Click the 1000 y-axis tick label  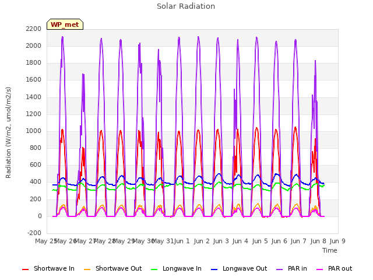(x=34, y=131)
